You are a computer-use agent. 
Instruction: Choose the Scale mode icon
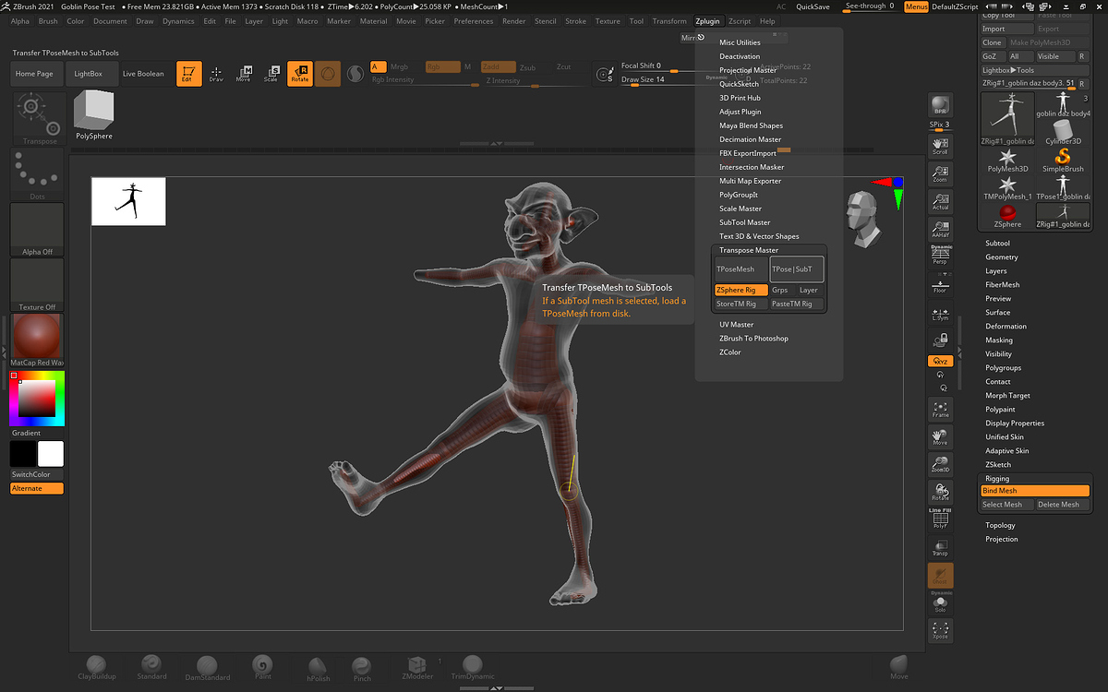271,74
